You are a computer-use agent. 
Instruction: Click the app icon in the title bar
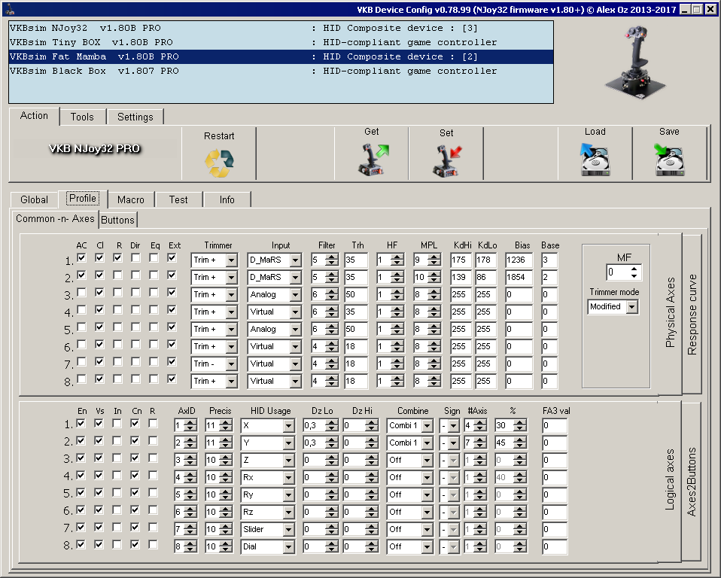pos(10,9)
